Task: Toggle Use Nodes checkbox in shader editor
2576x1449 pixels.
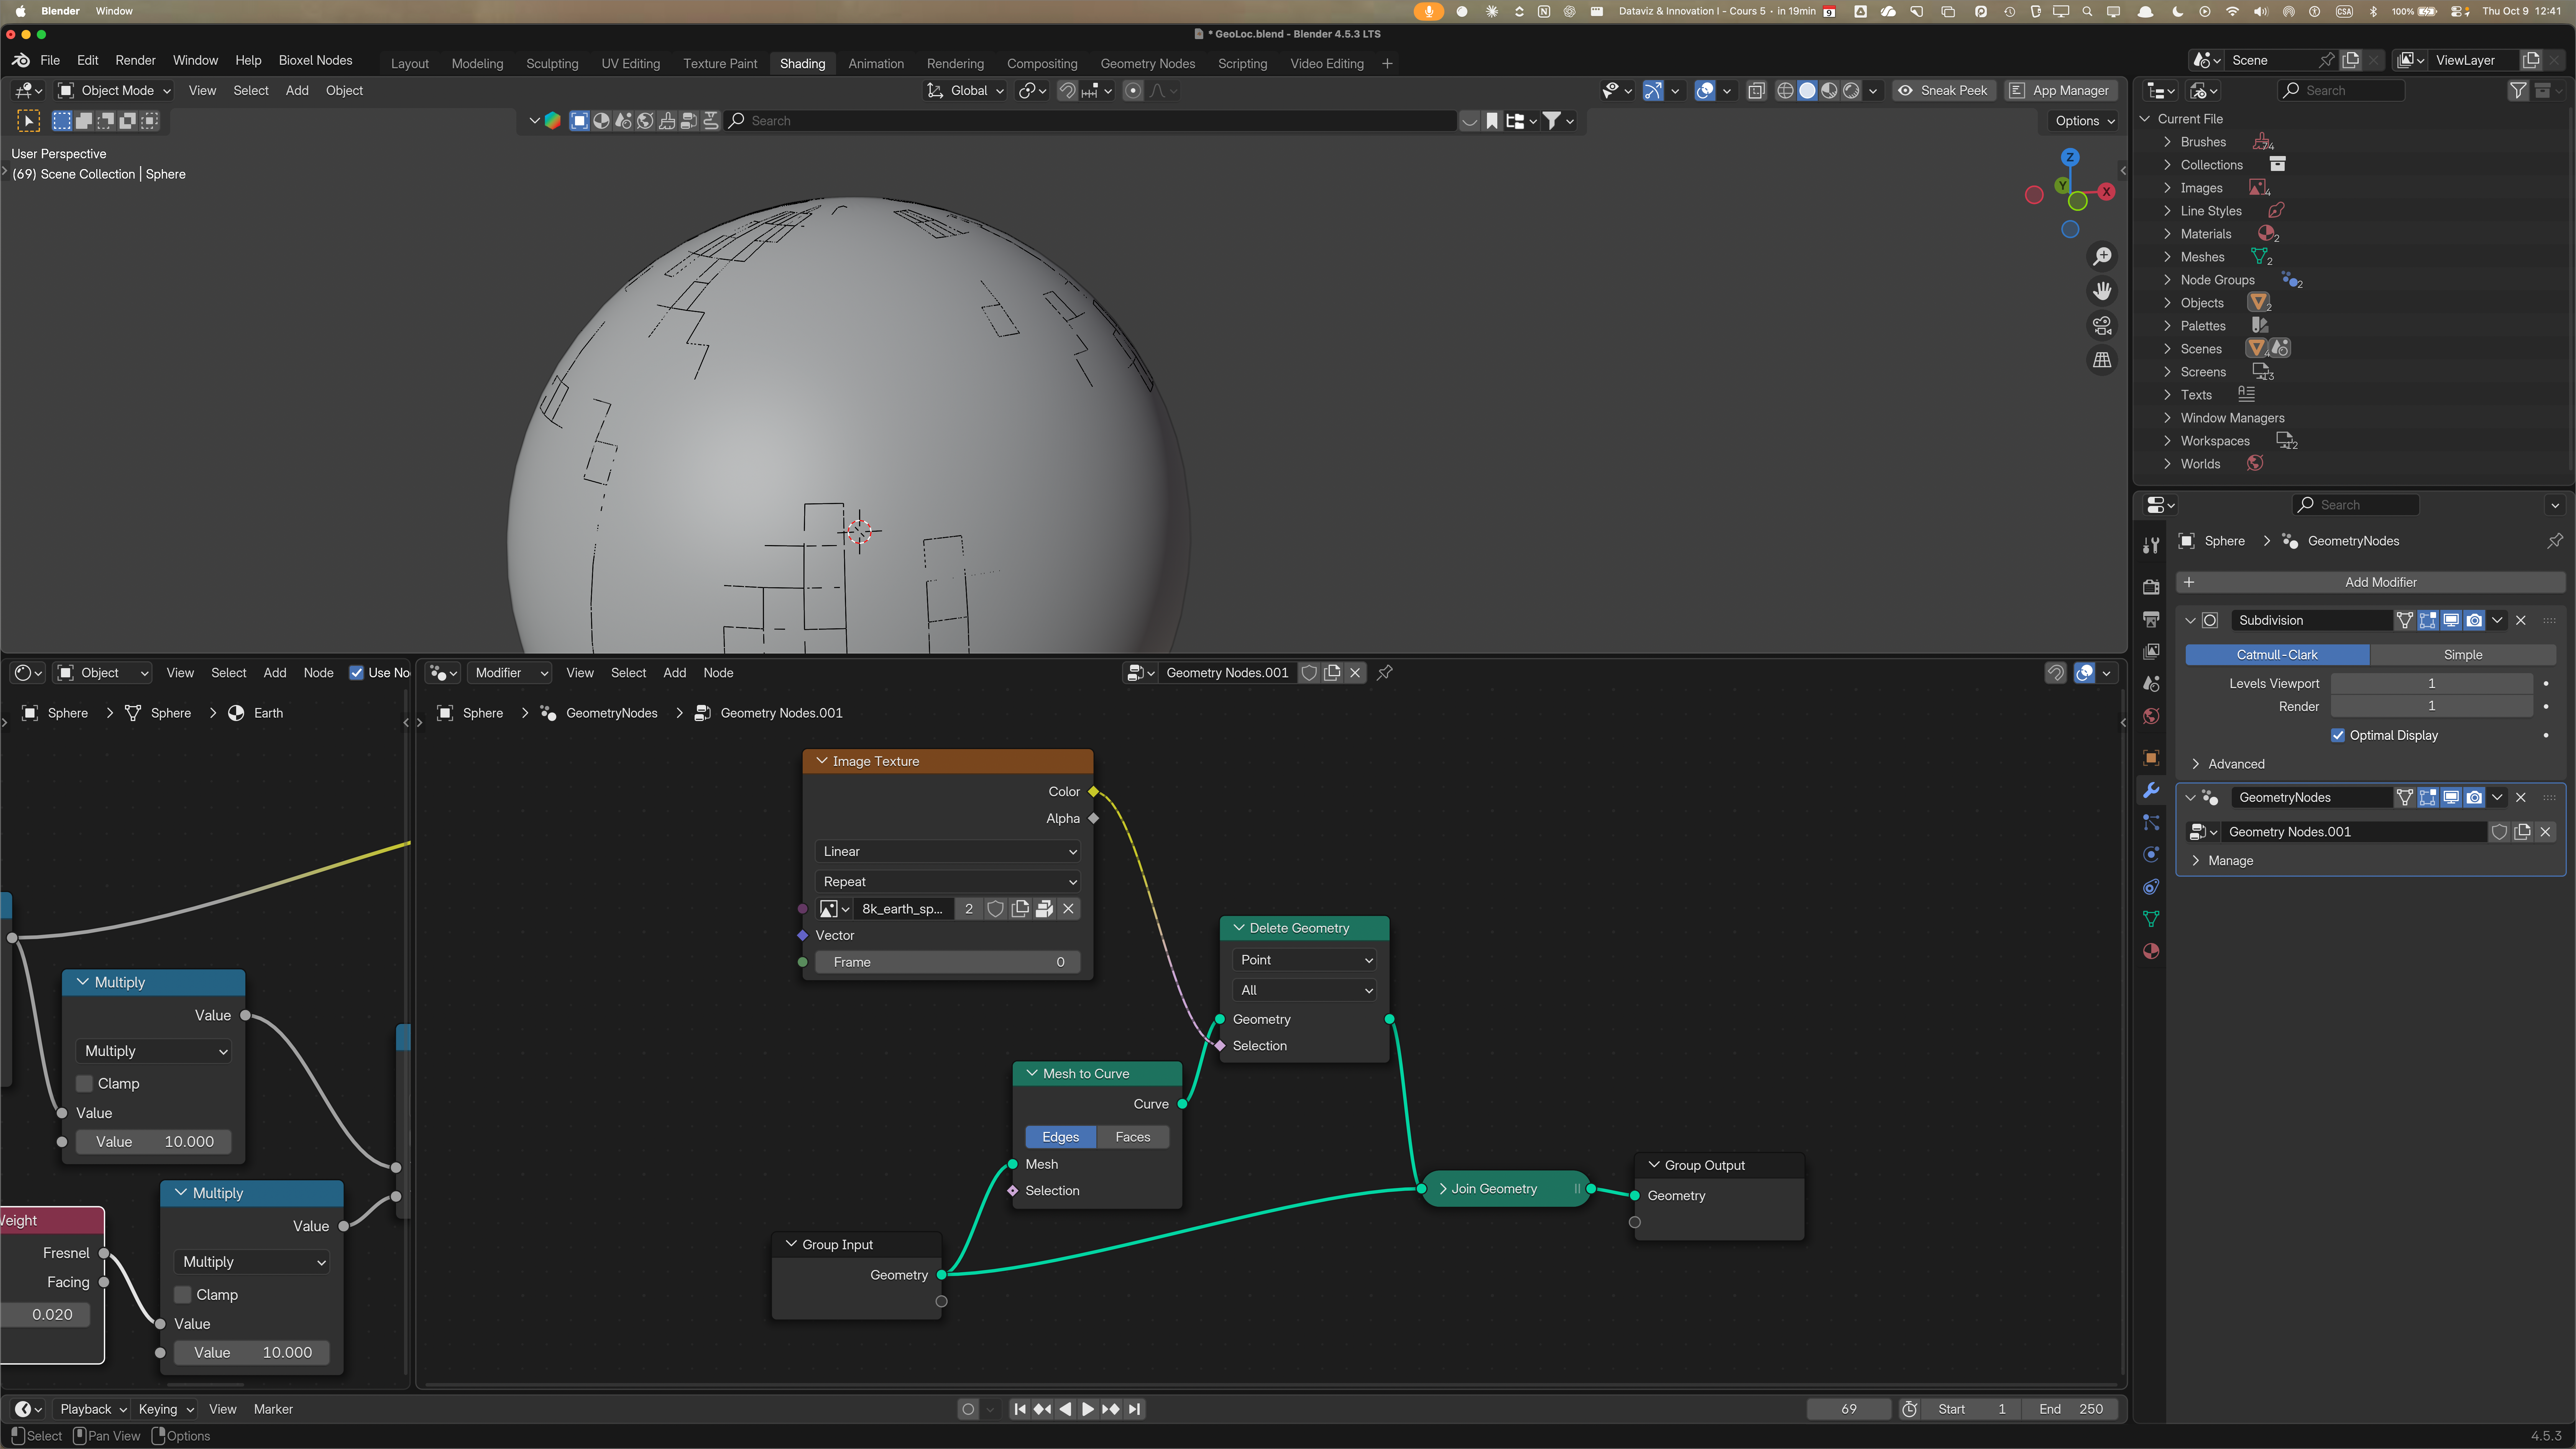Action: click(x=356, y=673)
